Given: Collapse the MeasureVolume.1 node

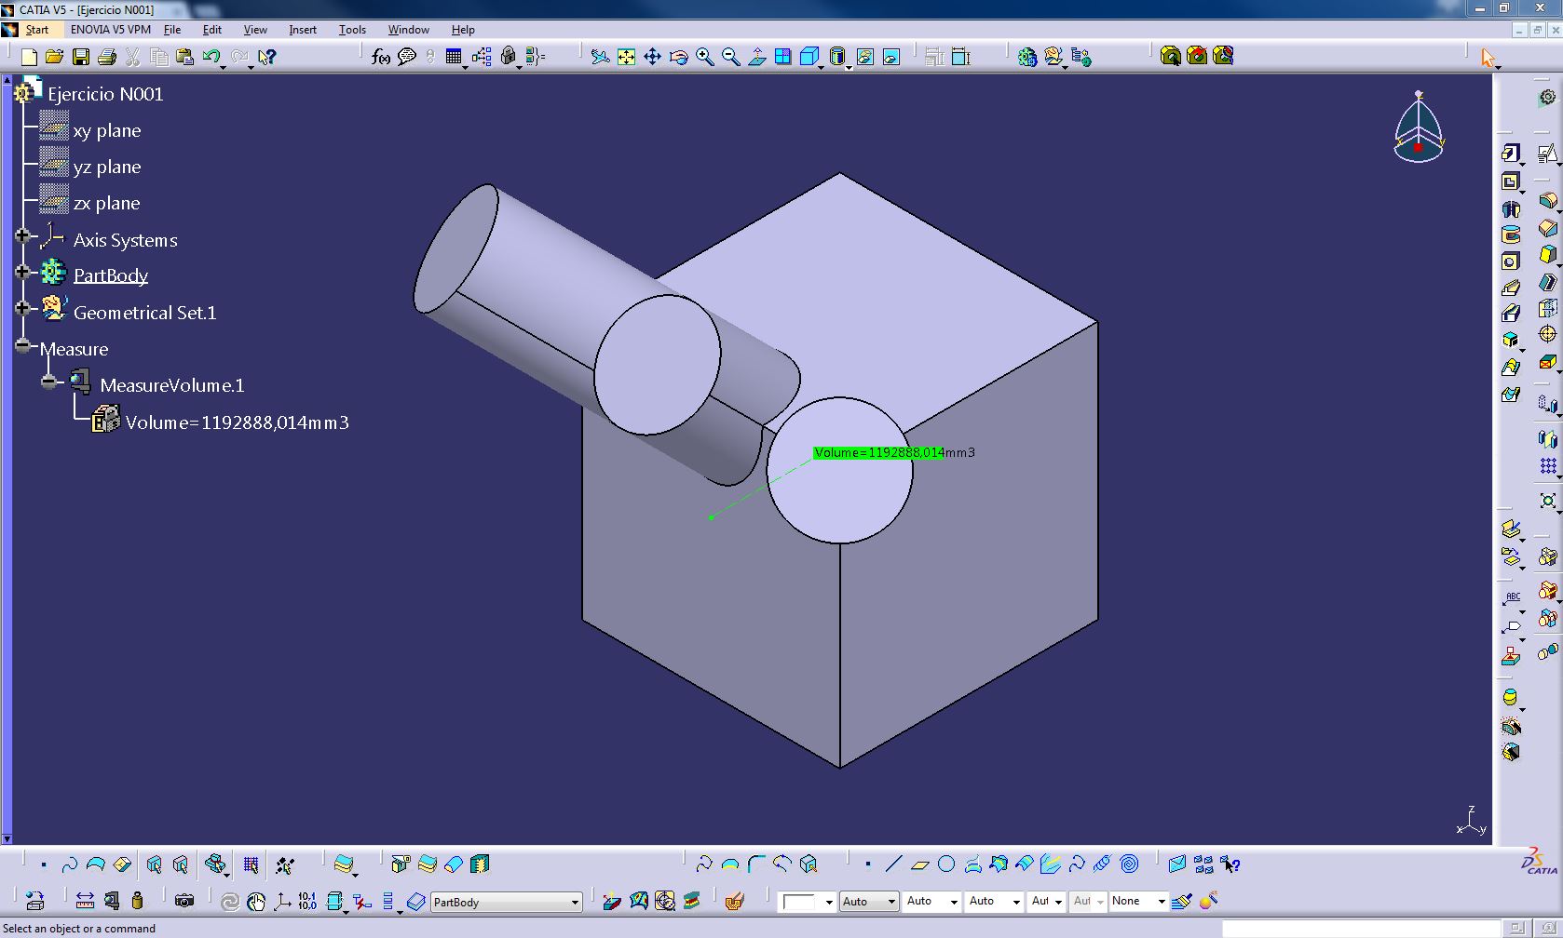Looking at the screenshot, I should [49, 382].
